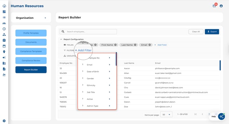This screenshot has height=124, width=229.
Task: Remove the Email field chip
Action: [x=150, y=45]
